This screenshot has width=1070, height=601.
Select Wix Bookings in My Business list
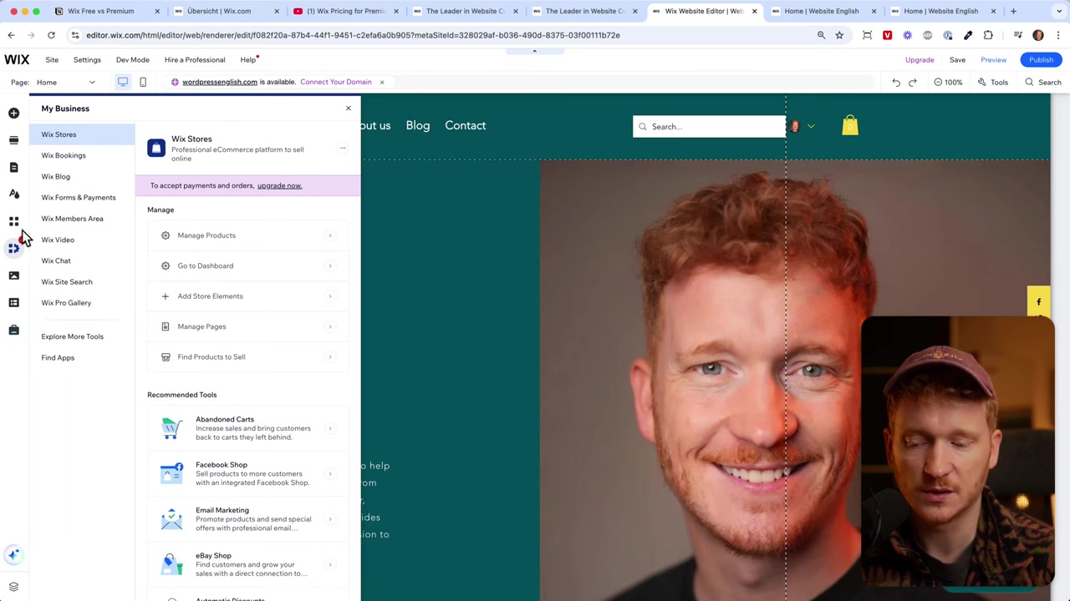pos(64,155)
